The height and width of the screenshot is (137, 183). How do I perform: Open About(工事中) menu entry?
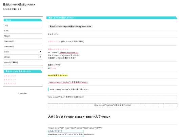pyautogui.click(x=23, y=62)
